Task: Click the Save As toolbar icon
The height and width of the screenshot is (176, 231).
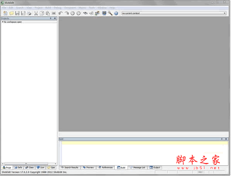Action: coord(23,13)
